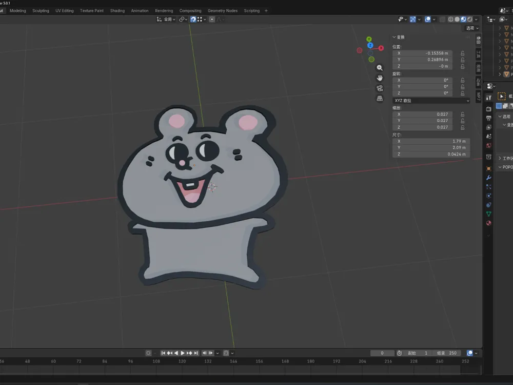Screen dimensions: 513x385
Task: Play the animation forward
Action: [x=183, y=353]
